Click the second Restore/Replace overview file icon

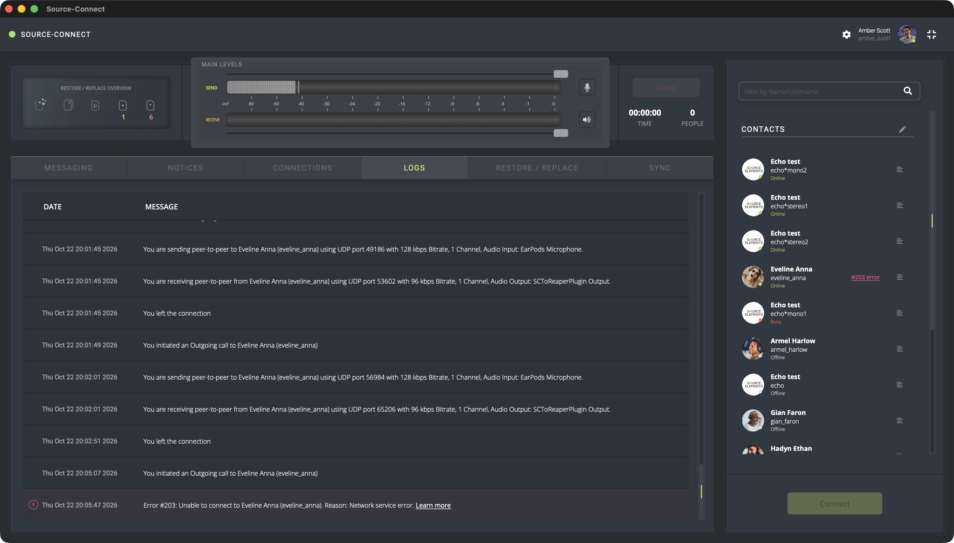point(68,105)
